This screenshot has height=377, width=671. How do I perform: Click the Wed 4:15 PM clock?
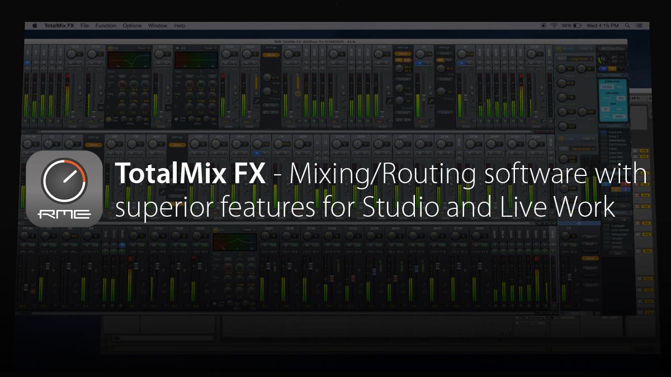(603, 26)
